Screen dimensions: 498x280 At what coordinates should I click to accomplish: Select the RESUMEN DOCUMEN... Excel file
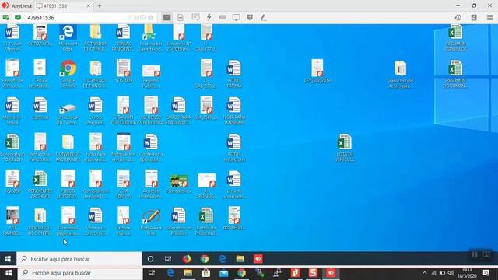tap(455, 75)
